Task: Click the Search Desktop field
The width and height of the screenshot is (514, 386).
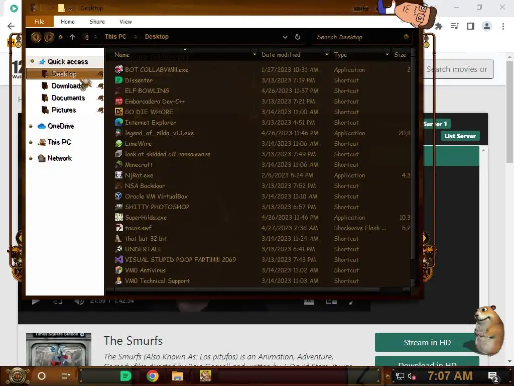Action: tap(360, 37)
